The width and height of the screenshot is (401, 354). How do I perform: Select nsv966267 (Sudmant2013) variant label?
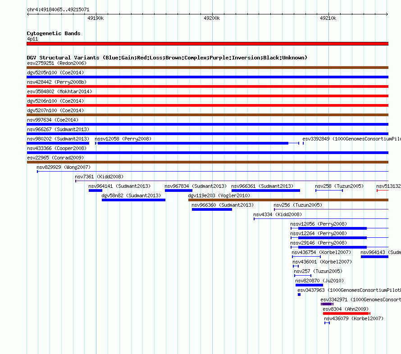(58, 129)
